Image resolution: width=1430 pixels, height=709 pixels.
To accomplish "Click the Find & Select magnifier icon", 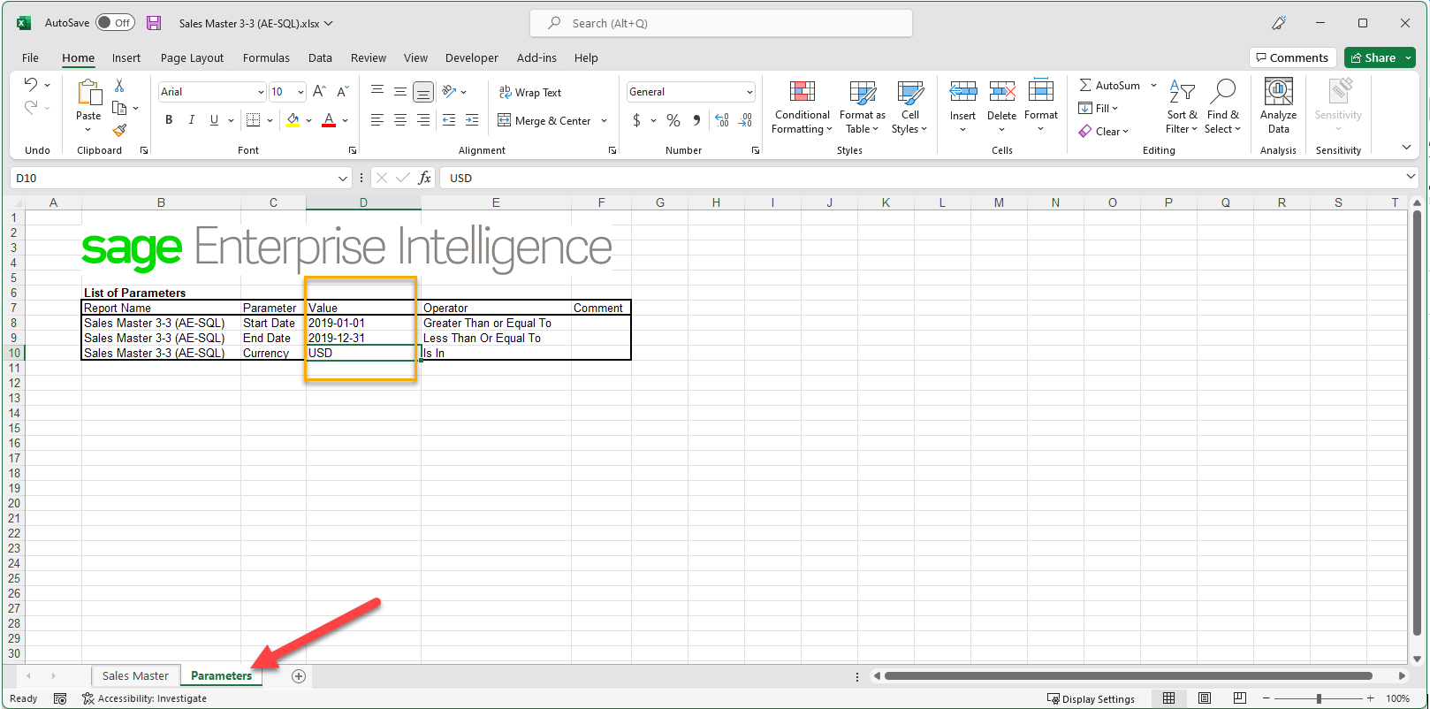I will pyautogui.click(x=1222, y=92).
